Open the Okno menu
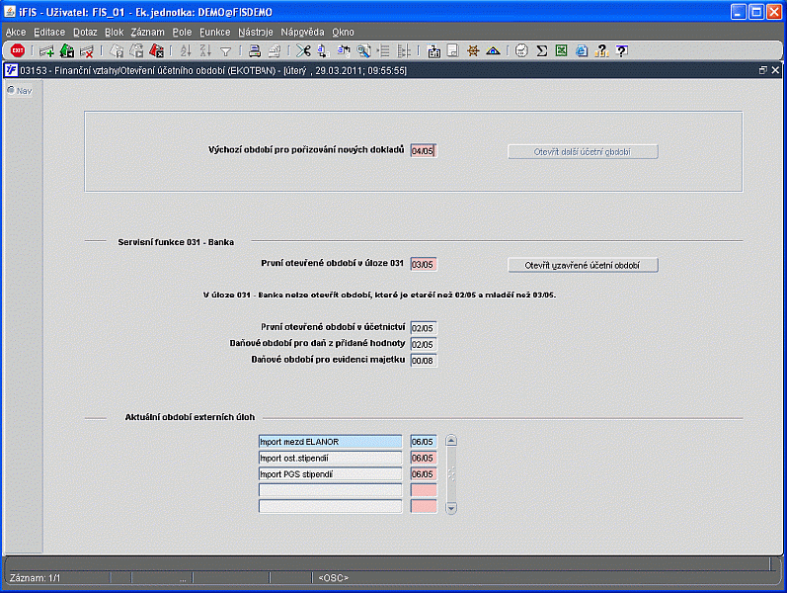787x593 pixels. [343, 33]
